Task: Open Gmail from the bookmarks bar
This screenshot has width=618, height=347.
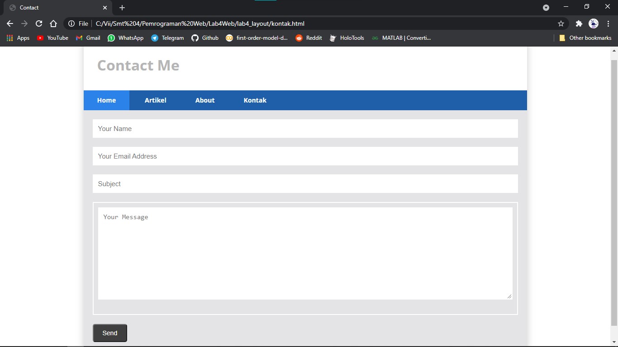Action: (x=88, y=38)
